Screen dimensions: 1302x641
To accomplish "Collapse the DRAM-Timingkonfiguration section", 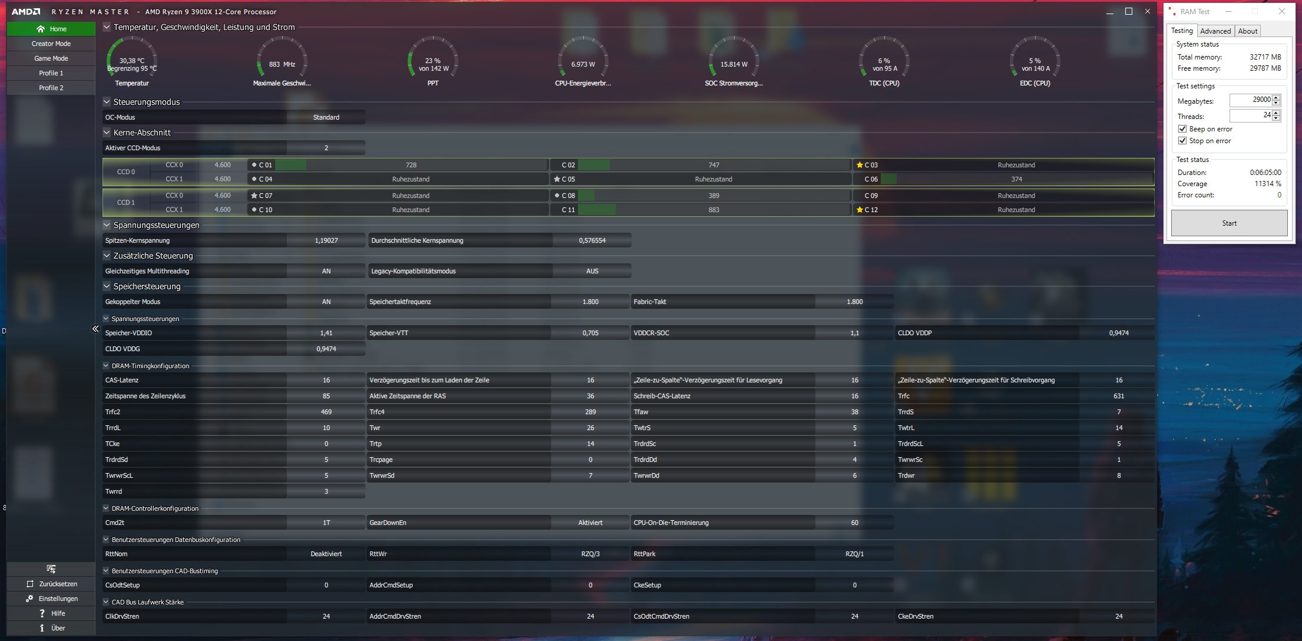I will click(106, 366).
